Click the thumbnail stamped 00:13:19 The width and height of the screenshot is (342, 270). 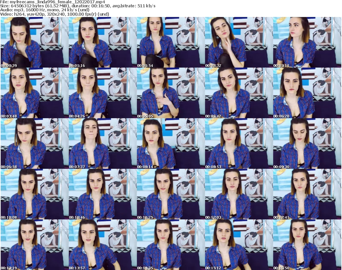(34, 245)
